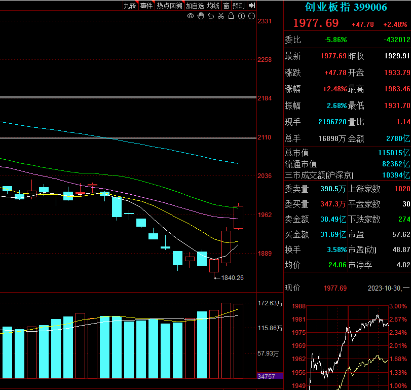Click the 买金额 value 31.69亿
The image size is (411, 390).
coord(333,235)
